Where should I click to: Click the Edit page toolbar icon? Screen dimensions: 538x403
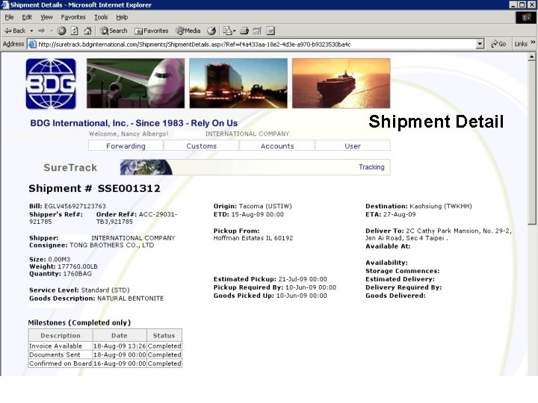tap(257, 31)
